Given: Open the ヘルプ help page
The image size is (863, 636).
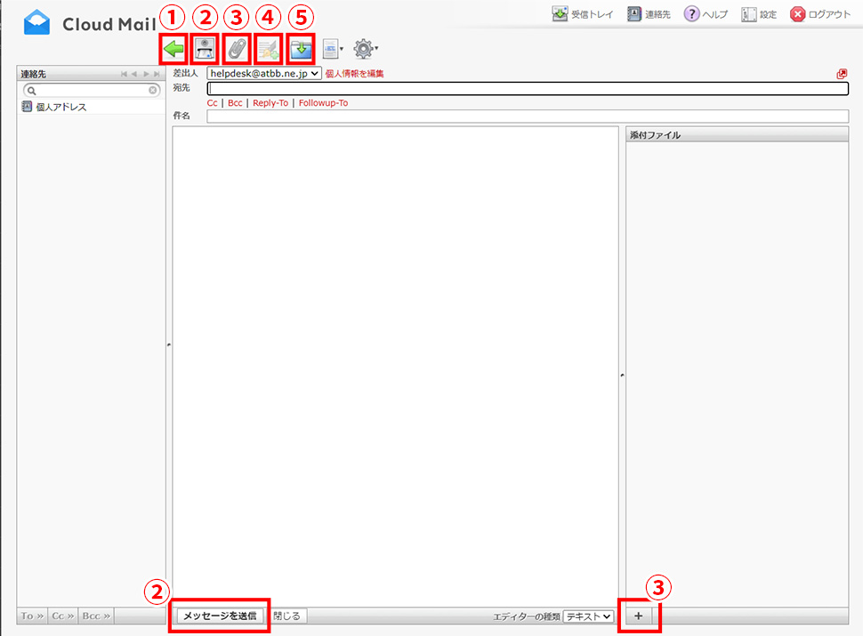Looking at the screenshot, I should [706, 14].
